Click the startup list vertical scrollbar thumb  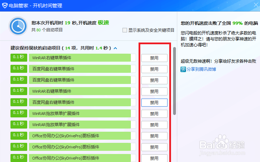coord(174,81)
